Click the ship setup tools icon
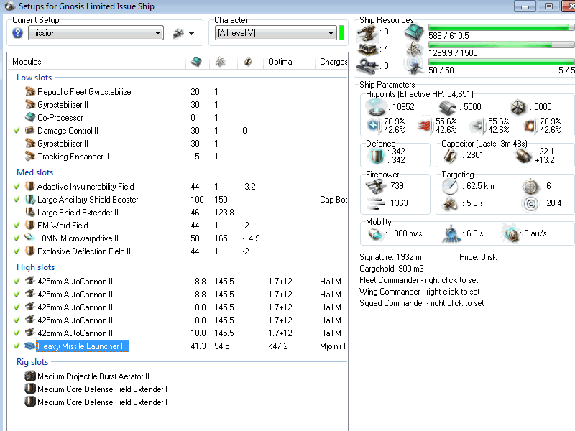 click(178, 33)
